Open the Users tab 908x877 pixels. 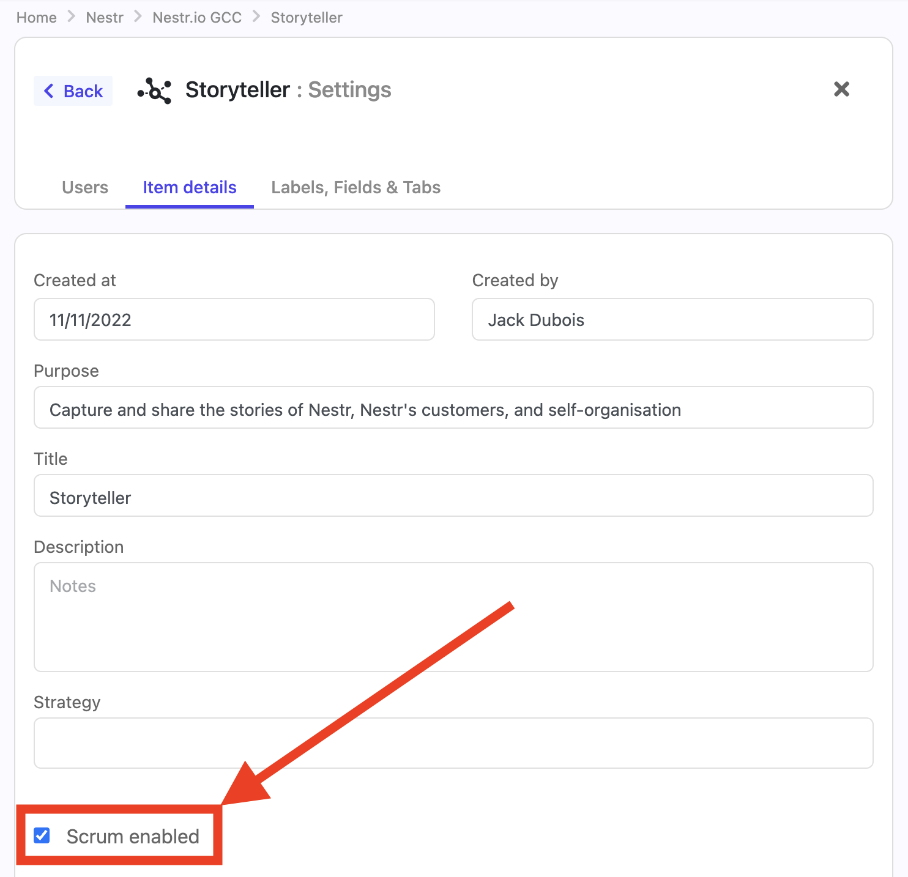(85, 187)
